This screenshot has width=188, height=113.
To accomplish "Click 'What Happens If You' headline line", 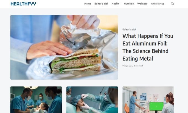I will (148, 36).
